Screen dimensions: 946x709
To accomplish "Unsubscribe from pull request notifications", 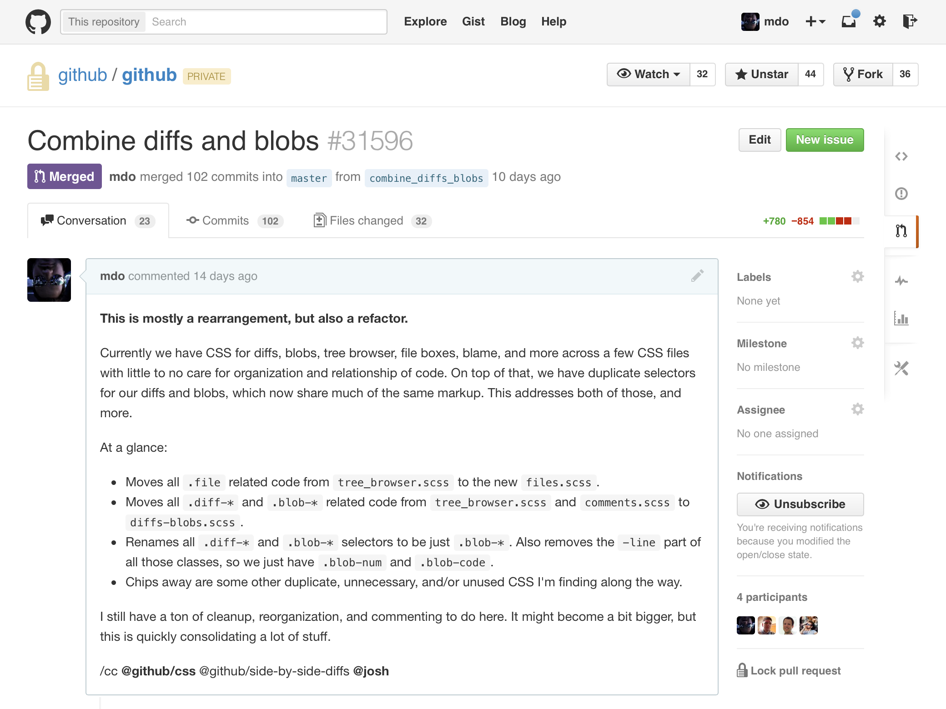I will (x=800, y=504).
